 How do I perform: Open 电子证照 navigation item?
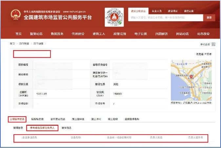click(141, 34)
